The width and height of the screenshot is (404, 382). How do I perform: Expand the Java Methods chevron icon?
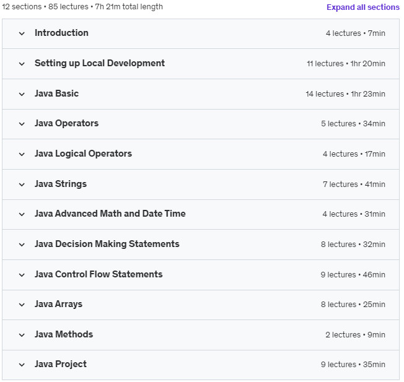click(22, 335)
